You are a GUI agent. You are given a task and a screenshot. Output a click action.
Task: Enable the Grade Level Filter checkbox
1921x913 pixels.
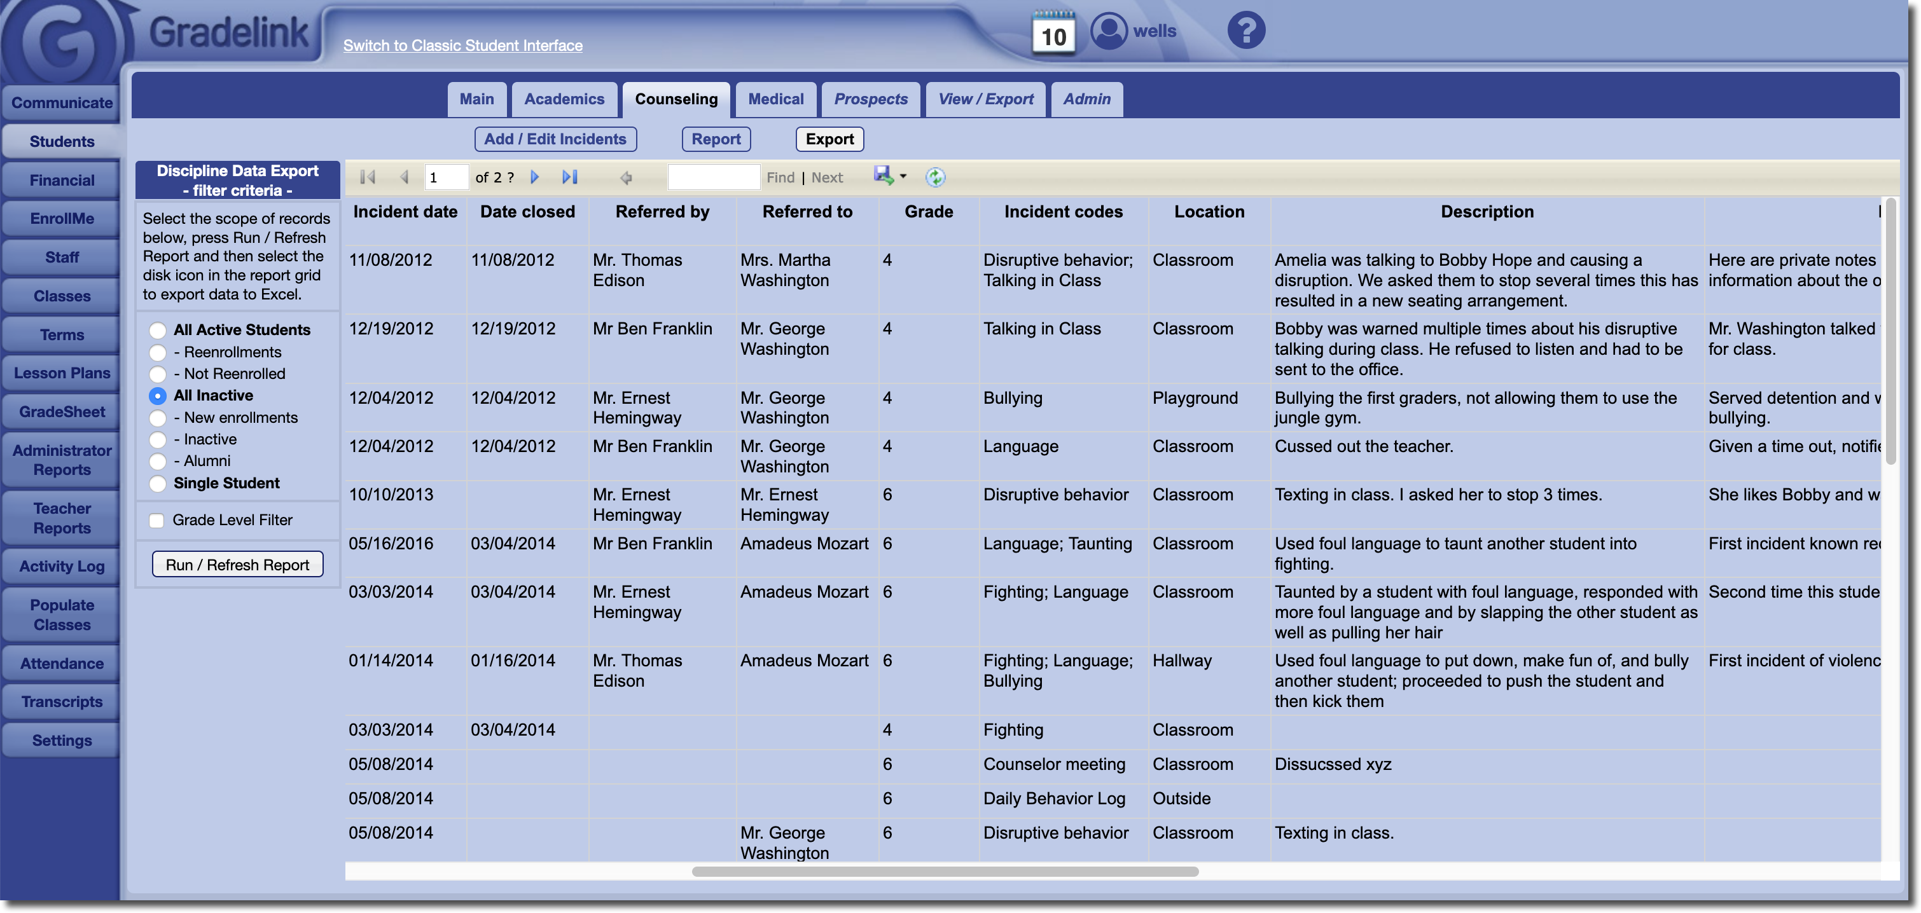[156, 520]
